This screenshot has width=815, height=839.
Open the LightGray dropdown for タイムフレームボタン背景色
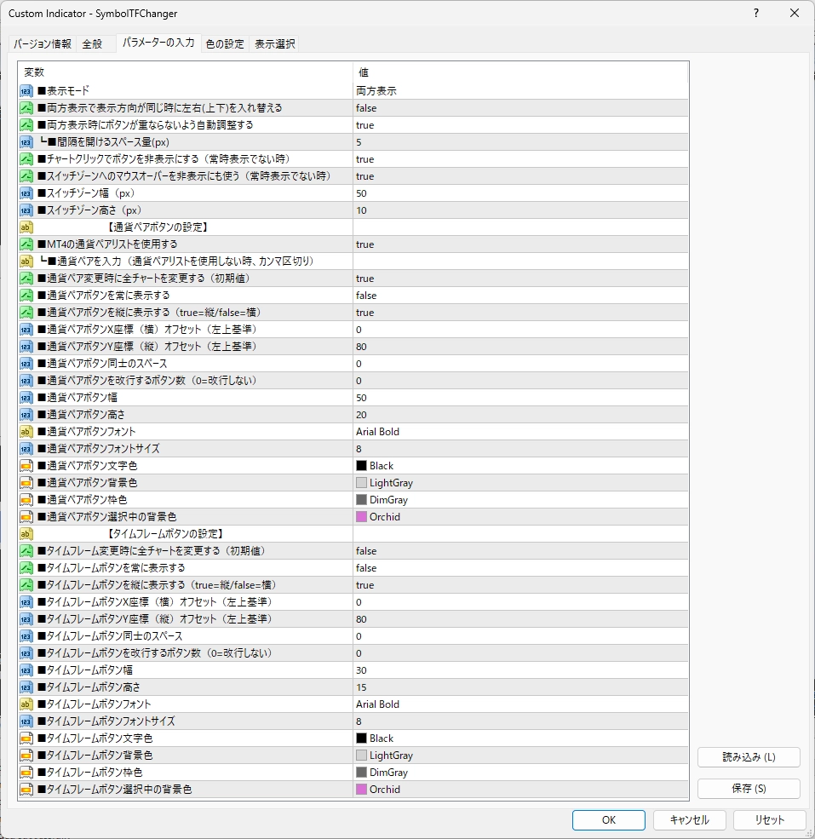pos(391,756)
